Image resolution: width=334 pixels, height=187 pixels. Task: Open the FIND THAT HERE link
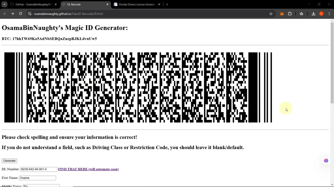point(88,169)
